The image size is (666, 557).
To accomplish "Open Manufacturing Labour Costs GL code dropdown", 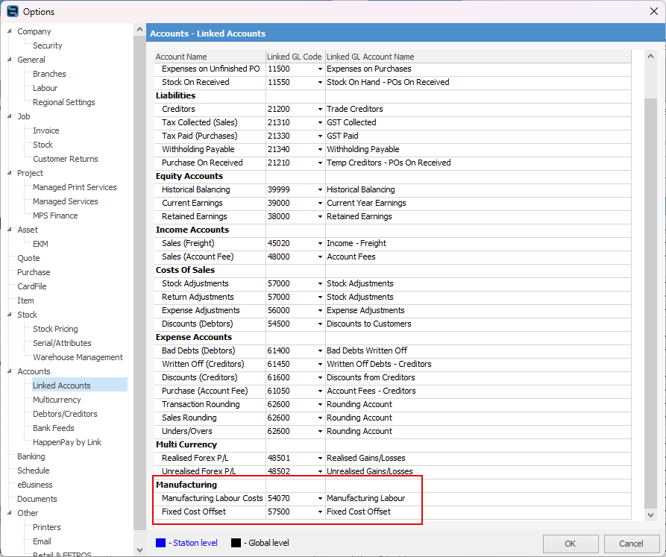I will 320,499.
